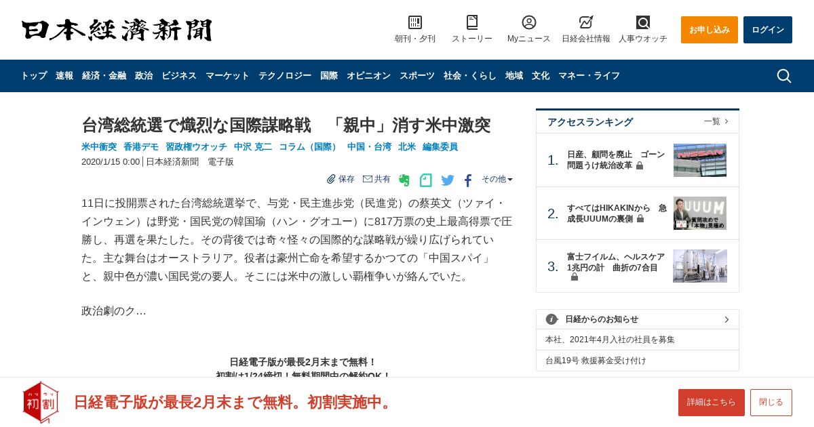Screen dimensions: 814x427
Task: Share article by email via 共有
Action: [376, 179]
